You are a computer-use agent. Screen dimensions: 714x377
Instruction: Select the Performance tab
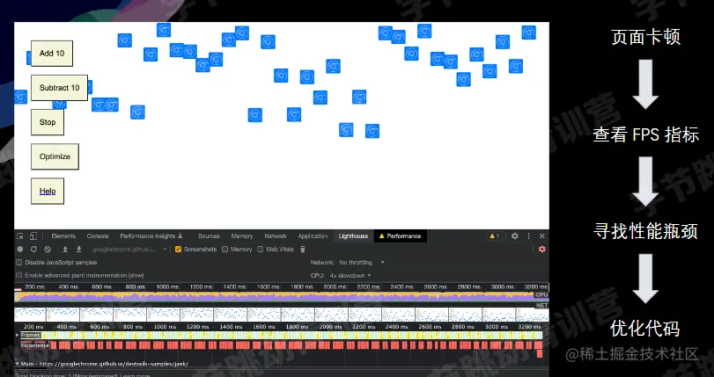coord(400,236)
